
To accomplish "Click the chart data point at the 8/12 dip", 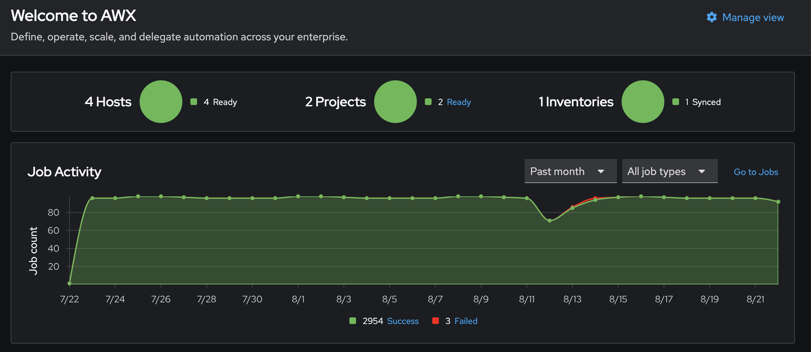I will (x=549, y=221).
